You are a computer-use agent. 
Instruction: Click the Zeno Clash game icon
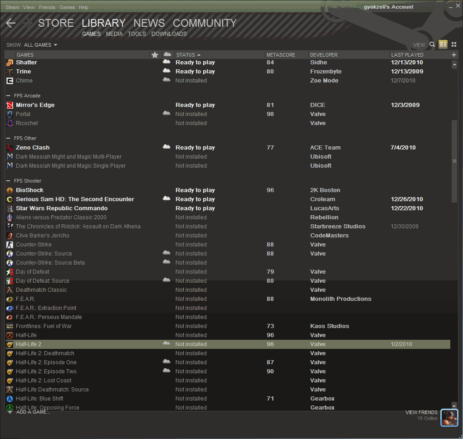(10, 148)
